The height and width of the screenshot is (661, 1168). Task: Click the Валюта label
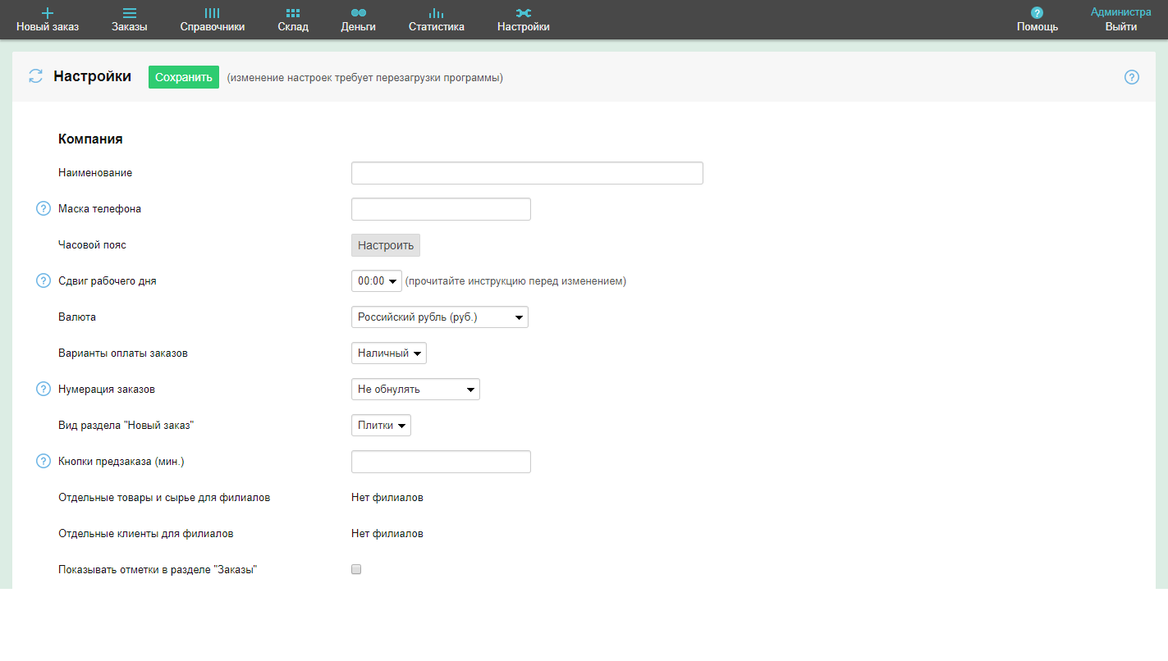coord(77,317)
